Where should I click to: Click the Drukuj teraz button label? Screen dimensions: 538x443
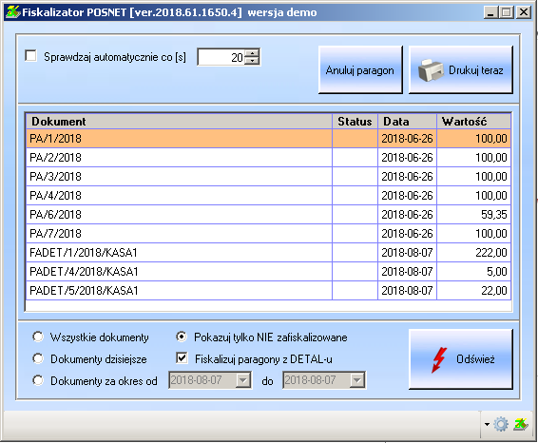click(x=476, y=70)
